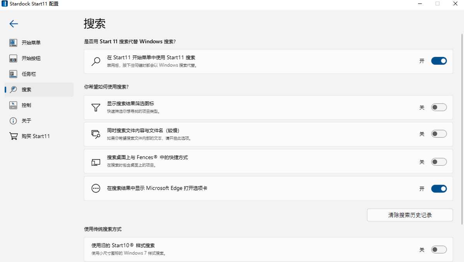Click the vertical scrollbar on the right
Image resolution: width=464 pixels, height=262 pixels.
[x=462, y=130]
